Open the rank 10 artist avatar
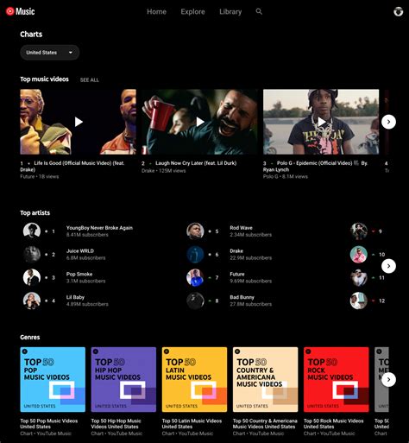 [x=359, y=255]
